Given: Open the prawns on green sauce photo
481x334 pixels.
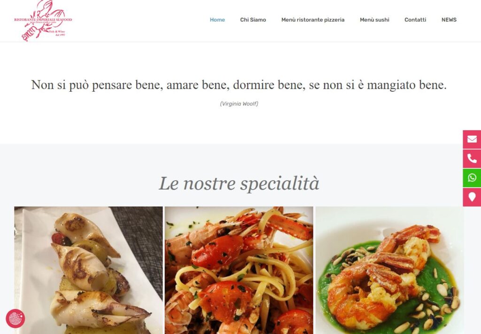Looking at the screenshot, I should [x=389, y=270].
